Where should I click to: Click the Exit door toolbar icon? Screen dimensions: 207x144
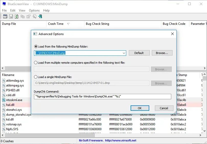coord(40,16)
